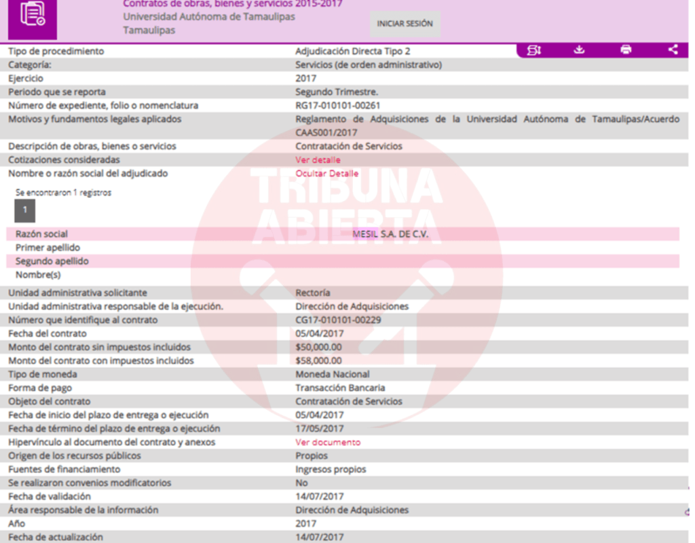Open 'Ver documento' contract hyperlink

(x=328, y=442)
